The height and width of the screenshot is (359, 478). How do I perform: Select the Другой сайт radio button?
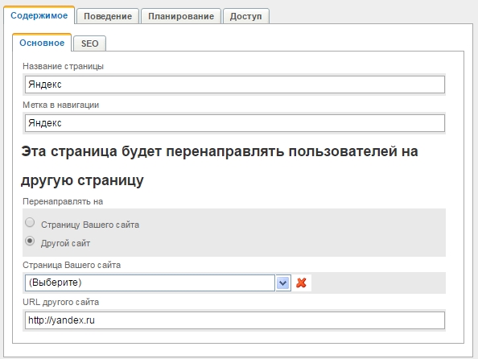(30, 241)
